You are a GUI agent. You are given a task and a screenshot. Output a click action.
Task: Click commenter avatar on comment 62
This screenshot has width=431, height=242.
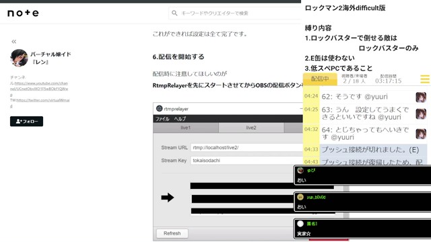[421, 97]
